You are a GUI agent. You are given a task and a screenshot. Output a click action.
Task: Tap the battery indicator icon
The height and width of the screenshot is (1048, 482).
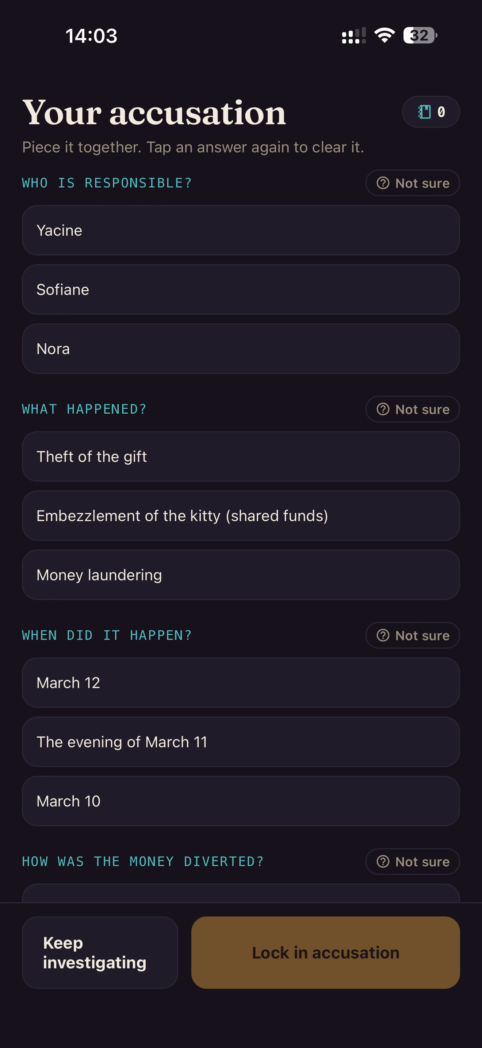(x=420, y=35)
